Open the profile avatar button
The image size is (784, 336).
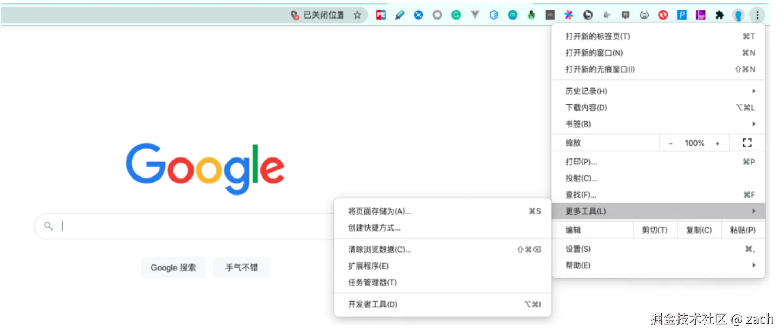[x=738, y=15]
